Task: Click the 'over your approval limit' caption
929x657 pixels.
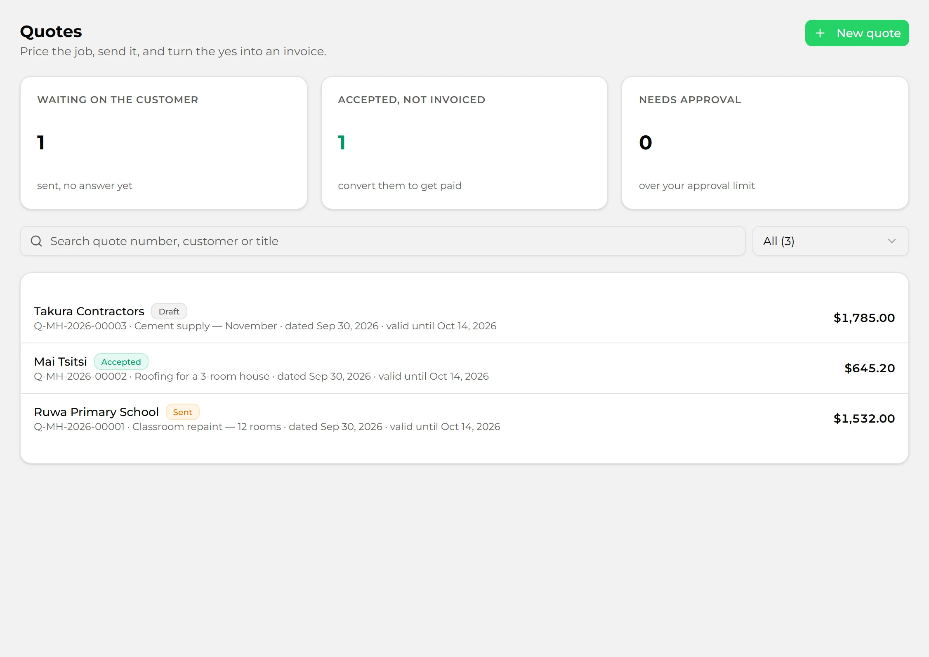Action: (x=697, y=186)
